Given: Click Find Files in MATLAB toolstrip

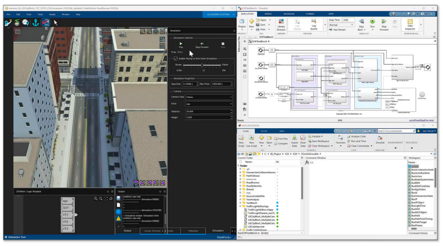Looking at the screenshot, I should [281, 139].
